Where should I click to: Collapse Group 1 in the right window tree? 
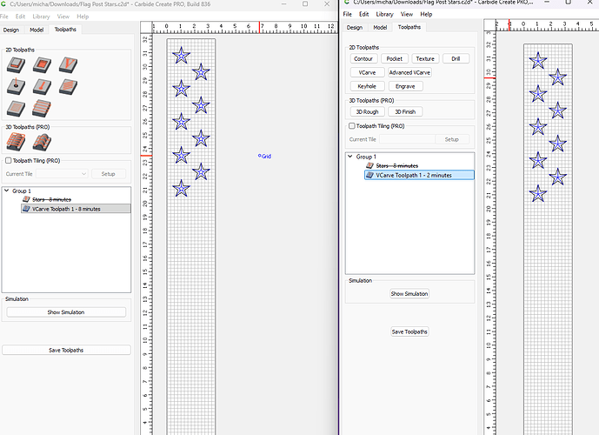pos(350,157)
